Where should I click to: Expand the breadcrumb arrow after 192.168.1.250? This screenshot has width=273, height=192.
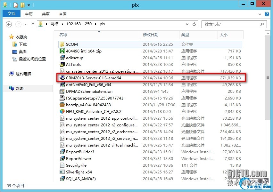tap(96, 24)
